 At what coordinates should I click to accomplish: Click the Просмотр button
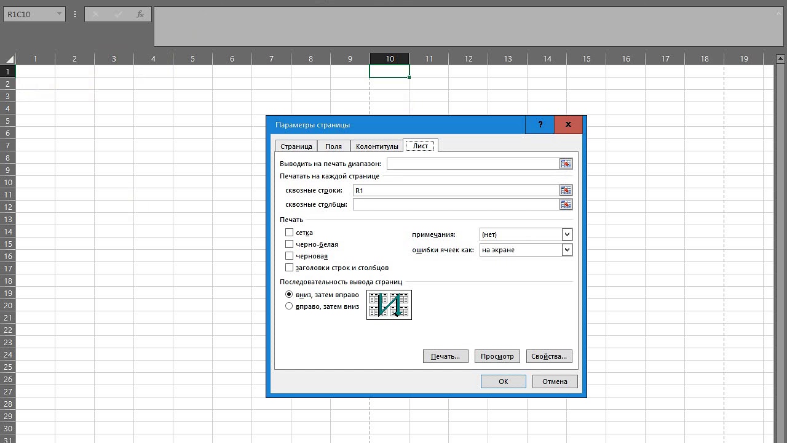pyautogui.click(x=497, y=356)
